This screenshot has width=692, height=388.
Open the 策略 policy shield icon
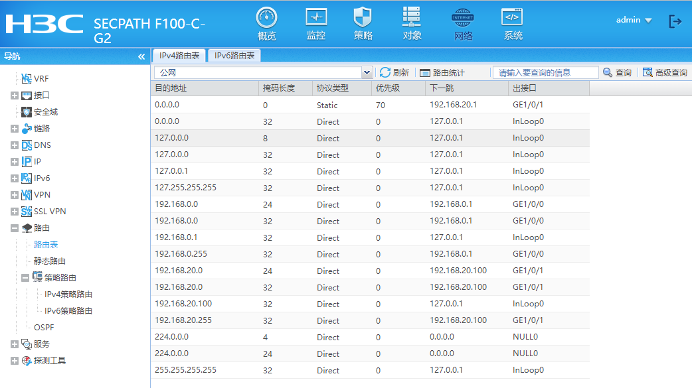(x=363, y=18)
